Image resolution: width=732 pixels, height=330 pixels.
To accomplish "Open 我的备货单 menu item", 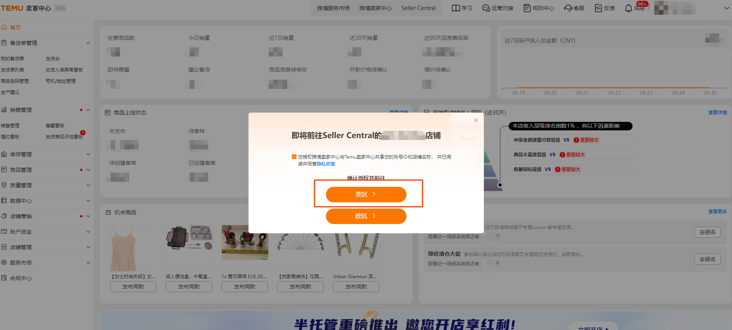I will tap(12, 59).
